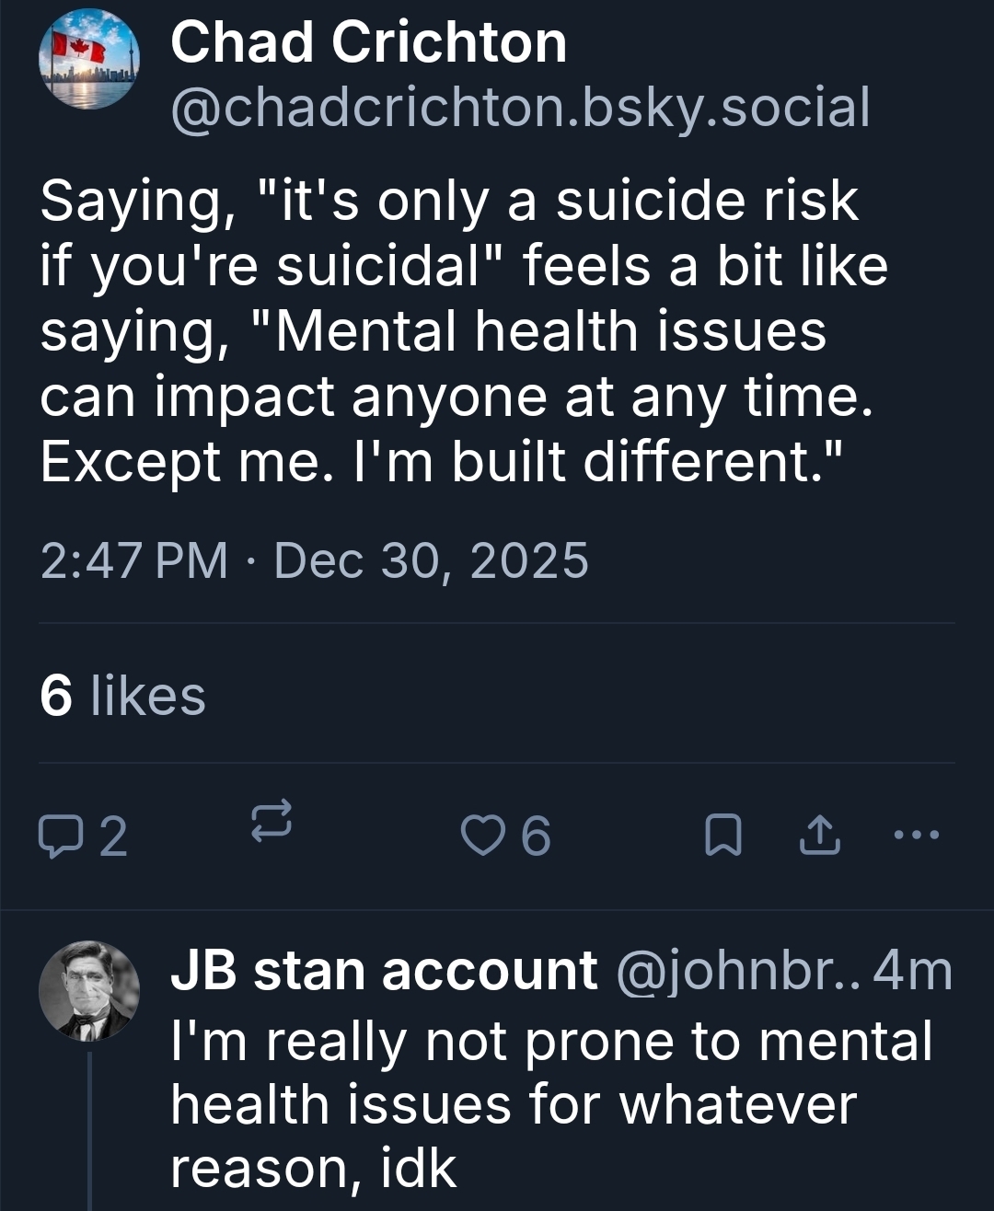Click the thread line below JB's avatar
994x1211 pixels.
(89, 1132)
